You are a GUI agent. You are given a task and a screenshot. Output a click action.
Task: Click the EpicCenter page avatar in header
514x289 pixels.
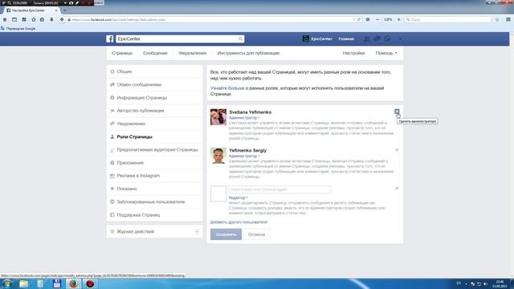click(x=305, y=39)
